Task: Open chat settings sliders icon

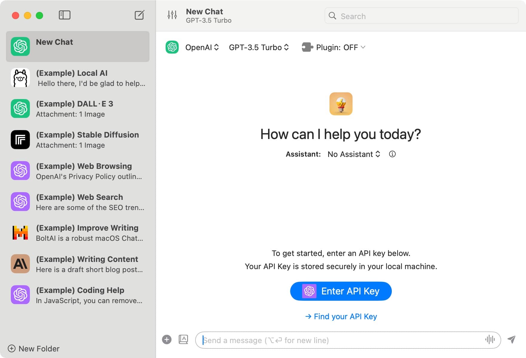Action: point(172,15)
